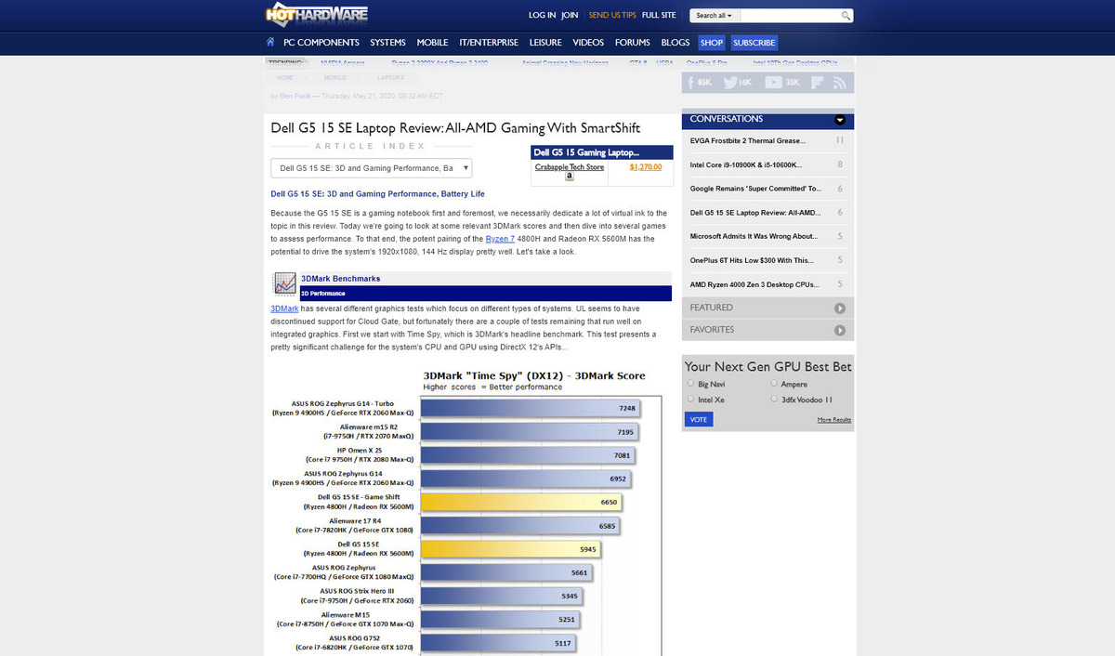
Task: Go to the HotHardware home logo
Action: coord(317,15)
